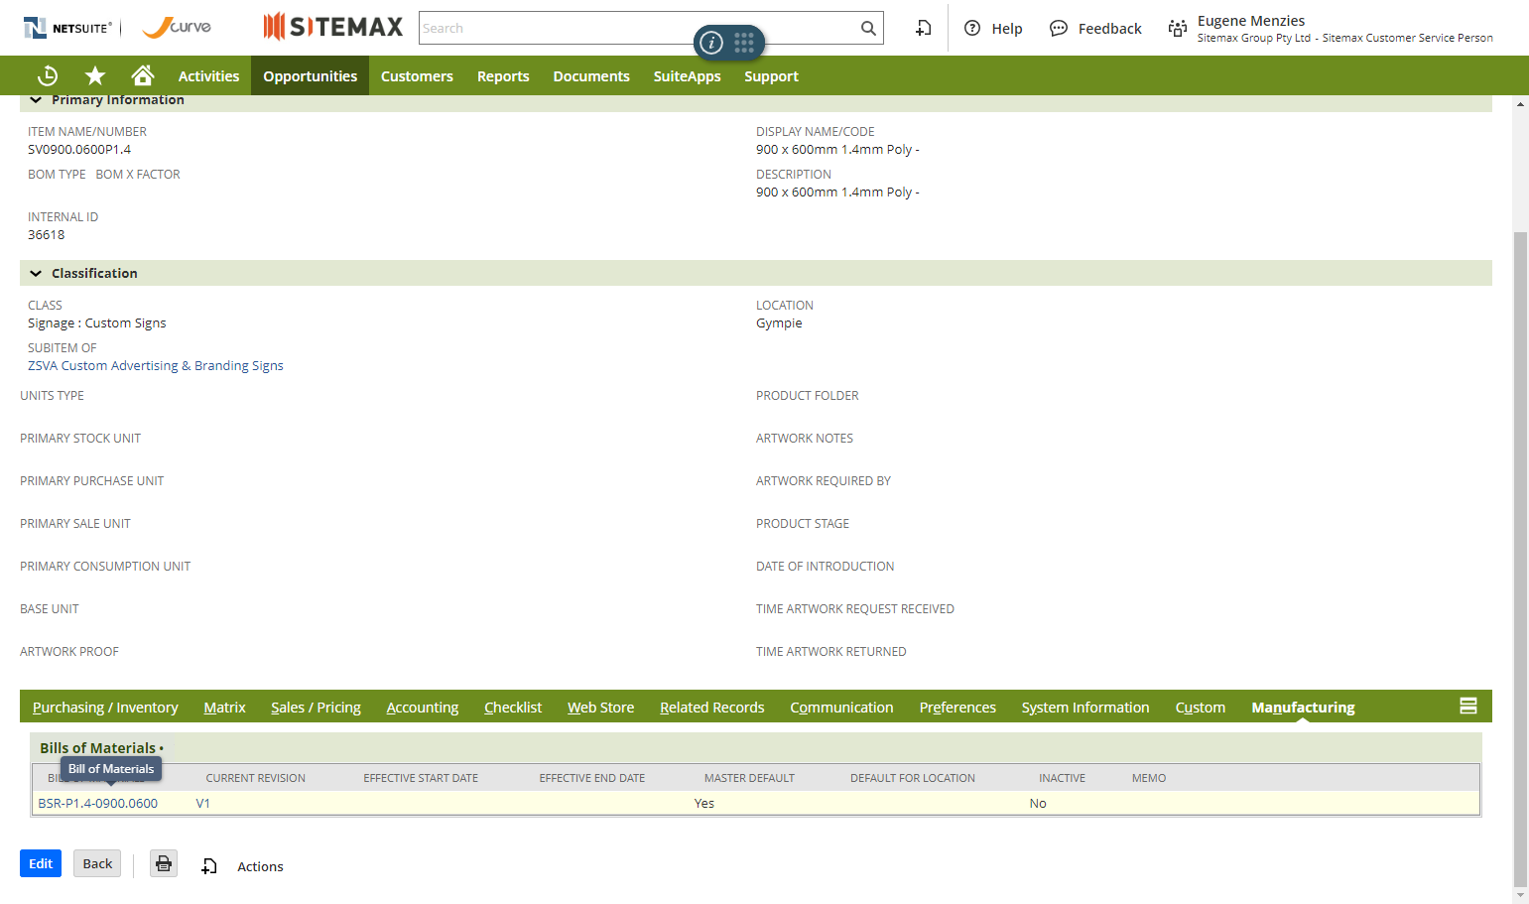
Task: Click the NetSuite logo
Action: pyautogui.click(x=67, y=28)
